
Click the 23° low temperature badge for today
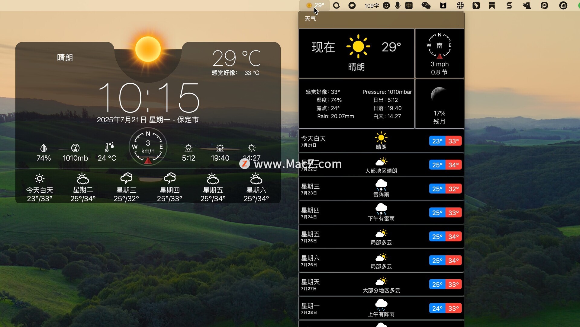click(437, 141)
